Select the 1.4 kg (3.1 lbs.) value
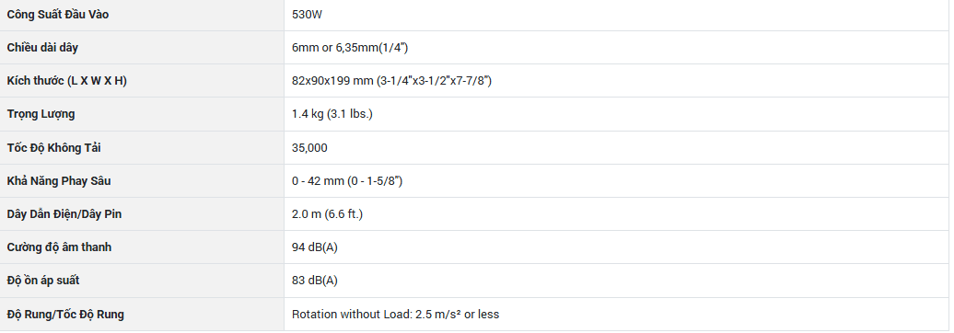The width and height of the screenshot is (954, 333). 332,114
